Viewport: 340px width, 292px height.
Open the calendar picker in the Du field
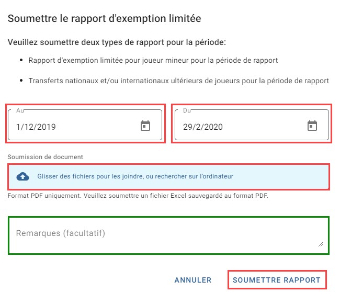[x=312, y=126]
